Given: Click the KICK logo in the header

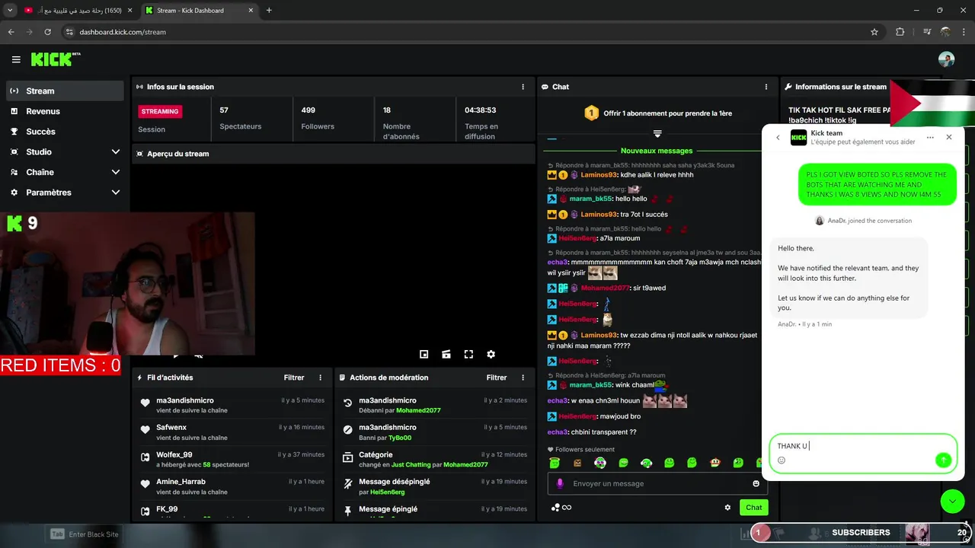Looking at the screenshot, I should point(55,59).
